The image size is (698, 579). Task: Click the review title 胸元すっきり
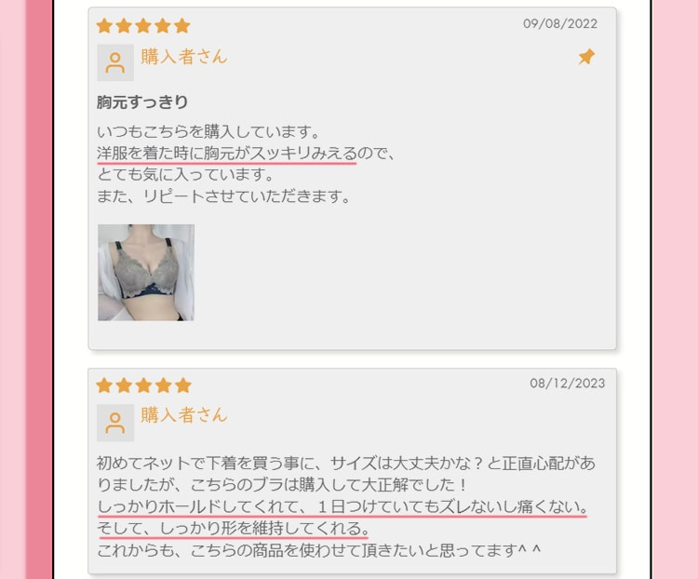[x=142, y=102]
